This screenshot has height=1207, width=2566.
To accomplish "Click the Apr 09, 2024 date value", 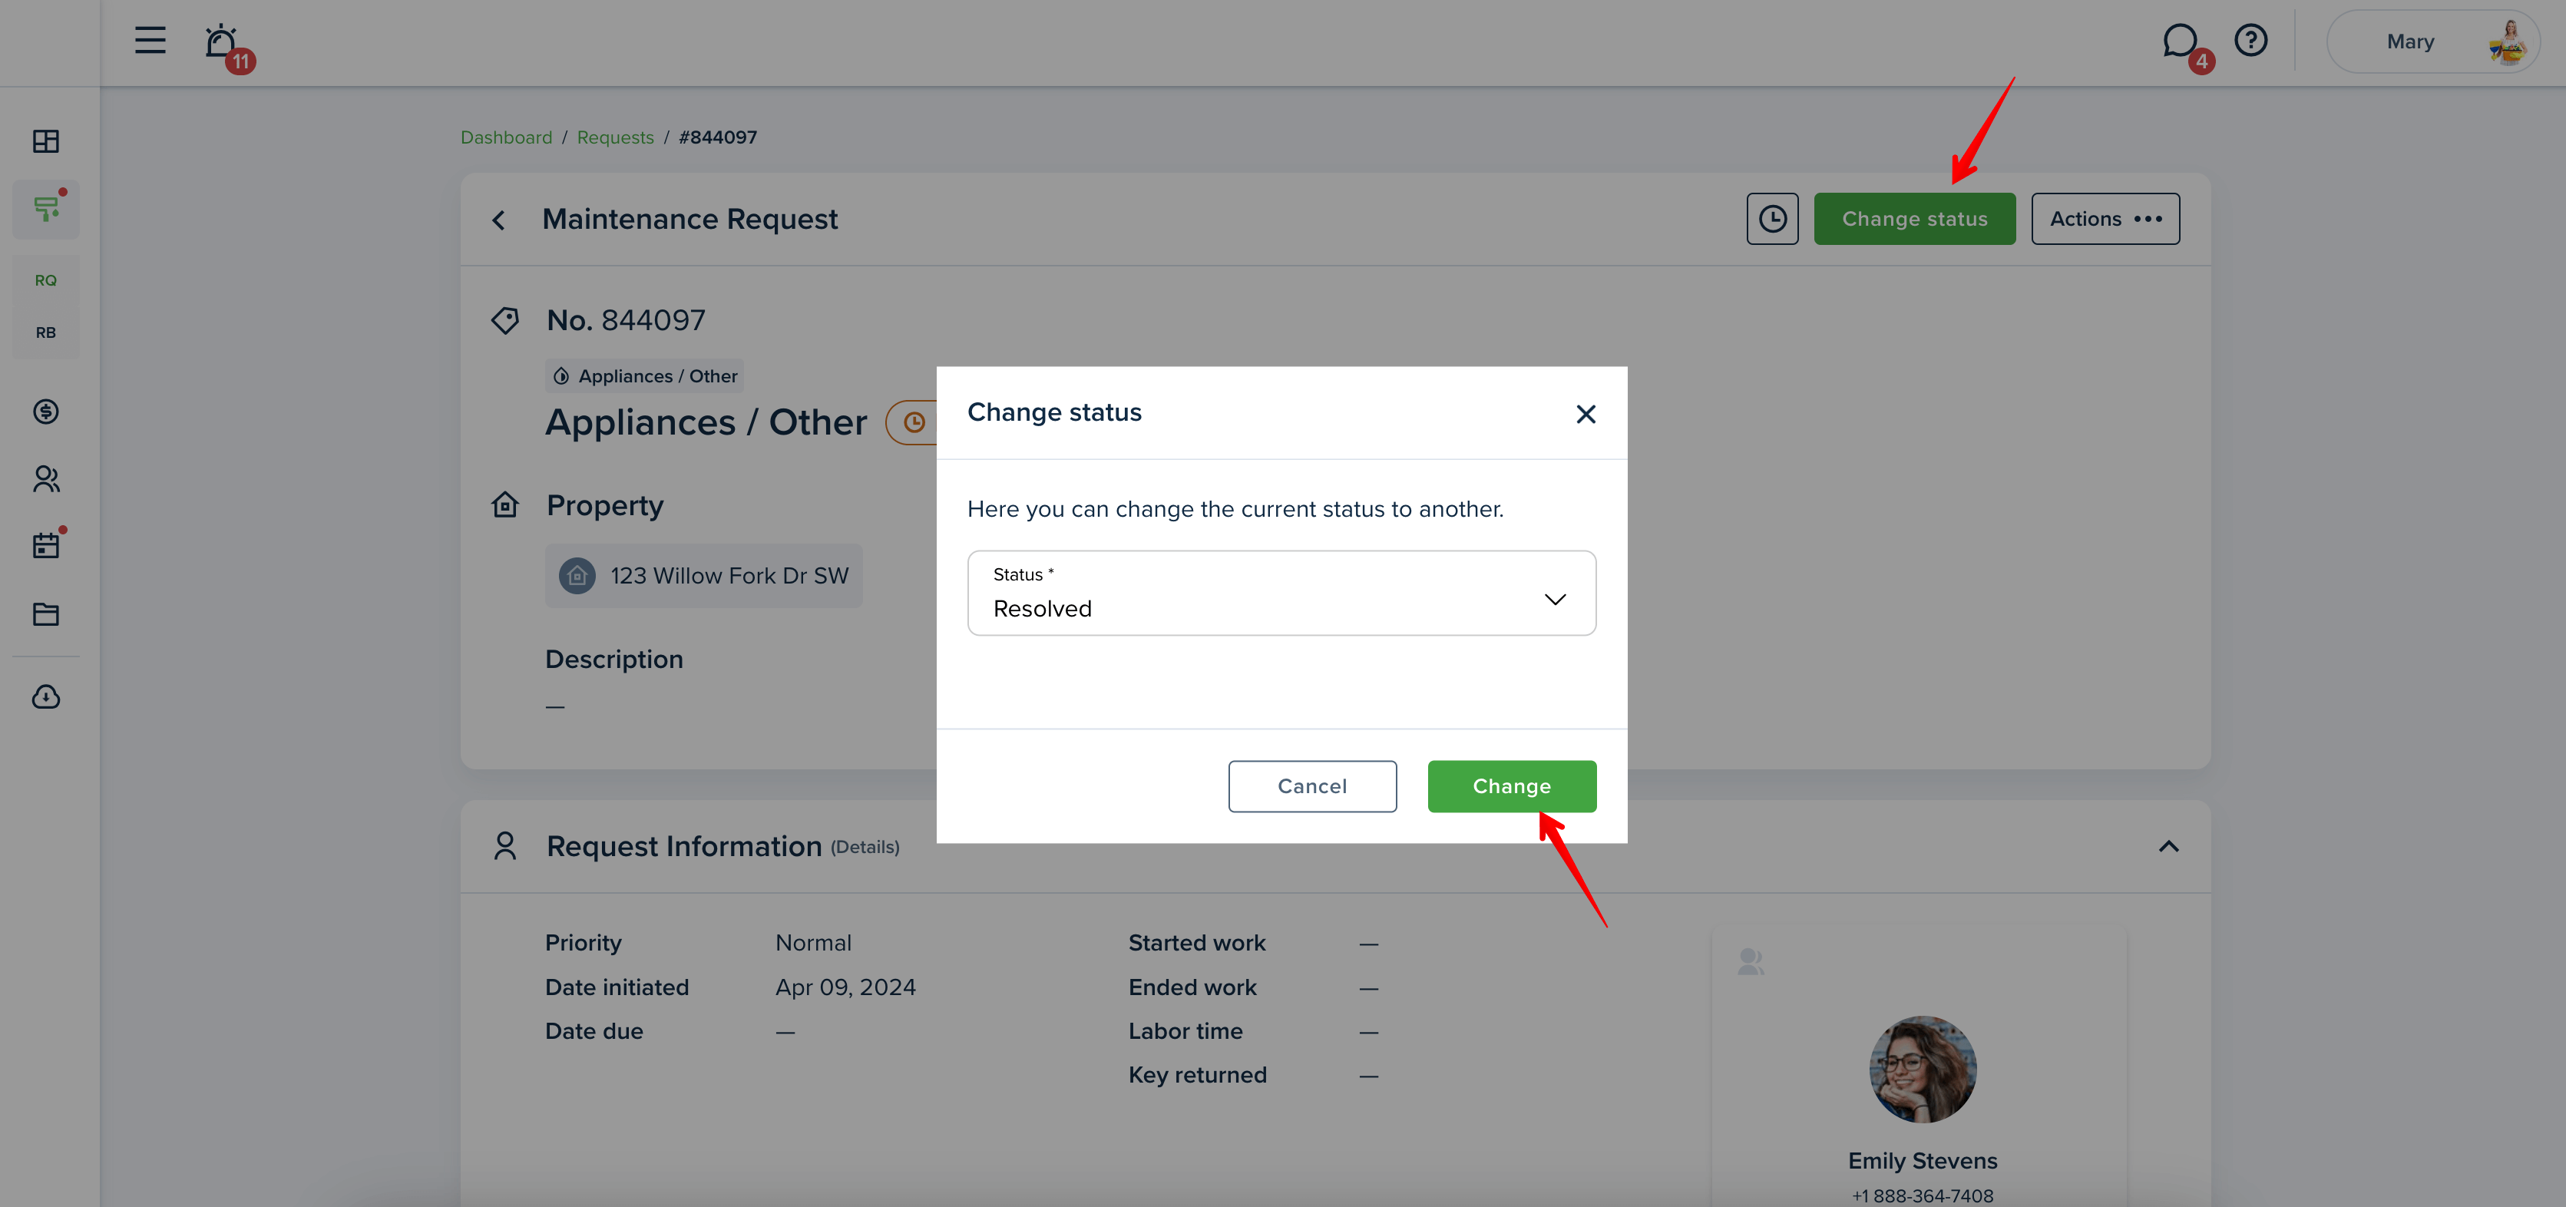I will click(x=845, y=988).
